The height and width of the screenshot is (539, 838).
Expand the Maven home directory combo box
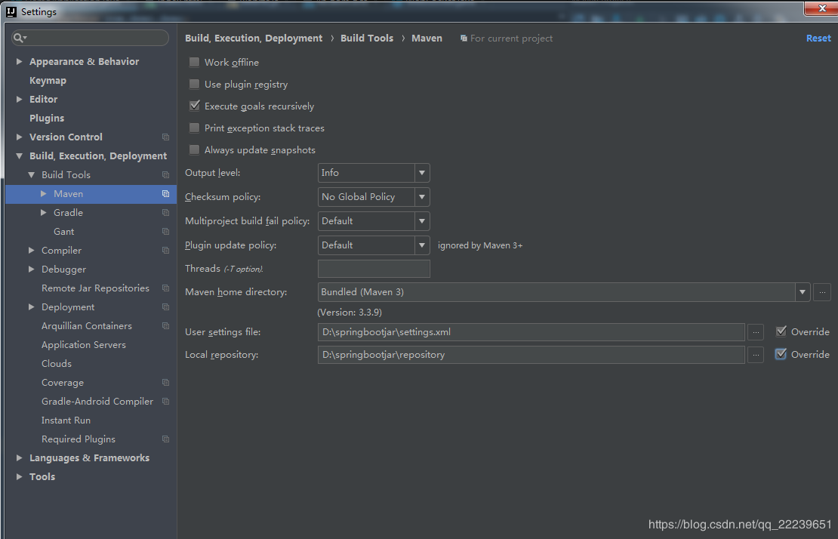[802, 292]
